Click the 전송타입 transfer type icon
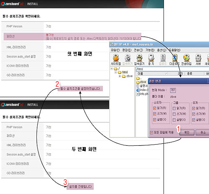The width and height of the screenshot is (209, 194). point(186,59)
